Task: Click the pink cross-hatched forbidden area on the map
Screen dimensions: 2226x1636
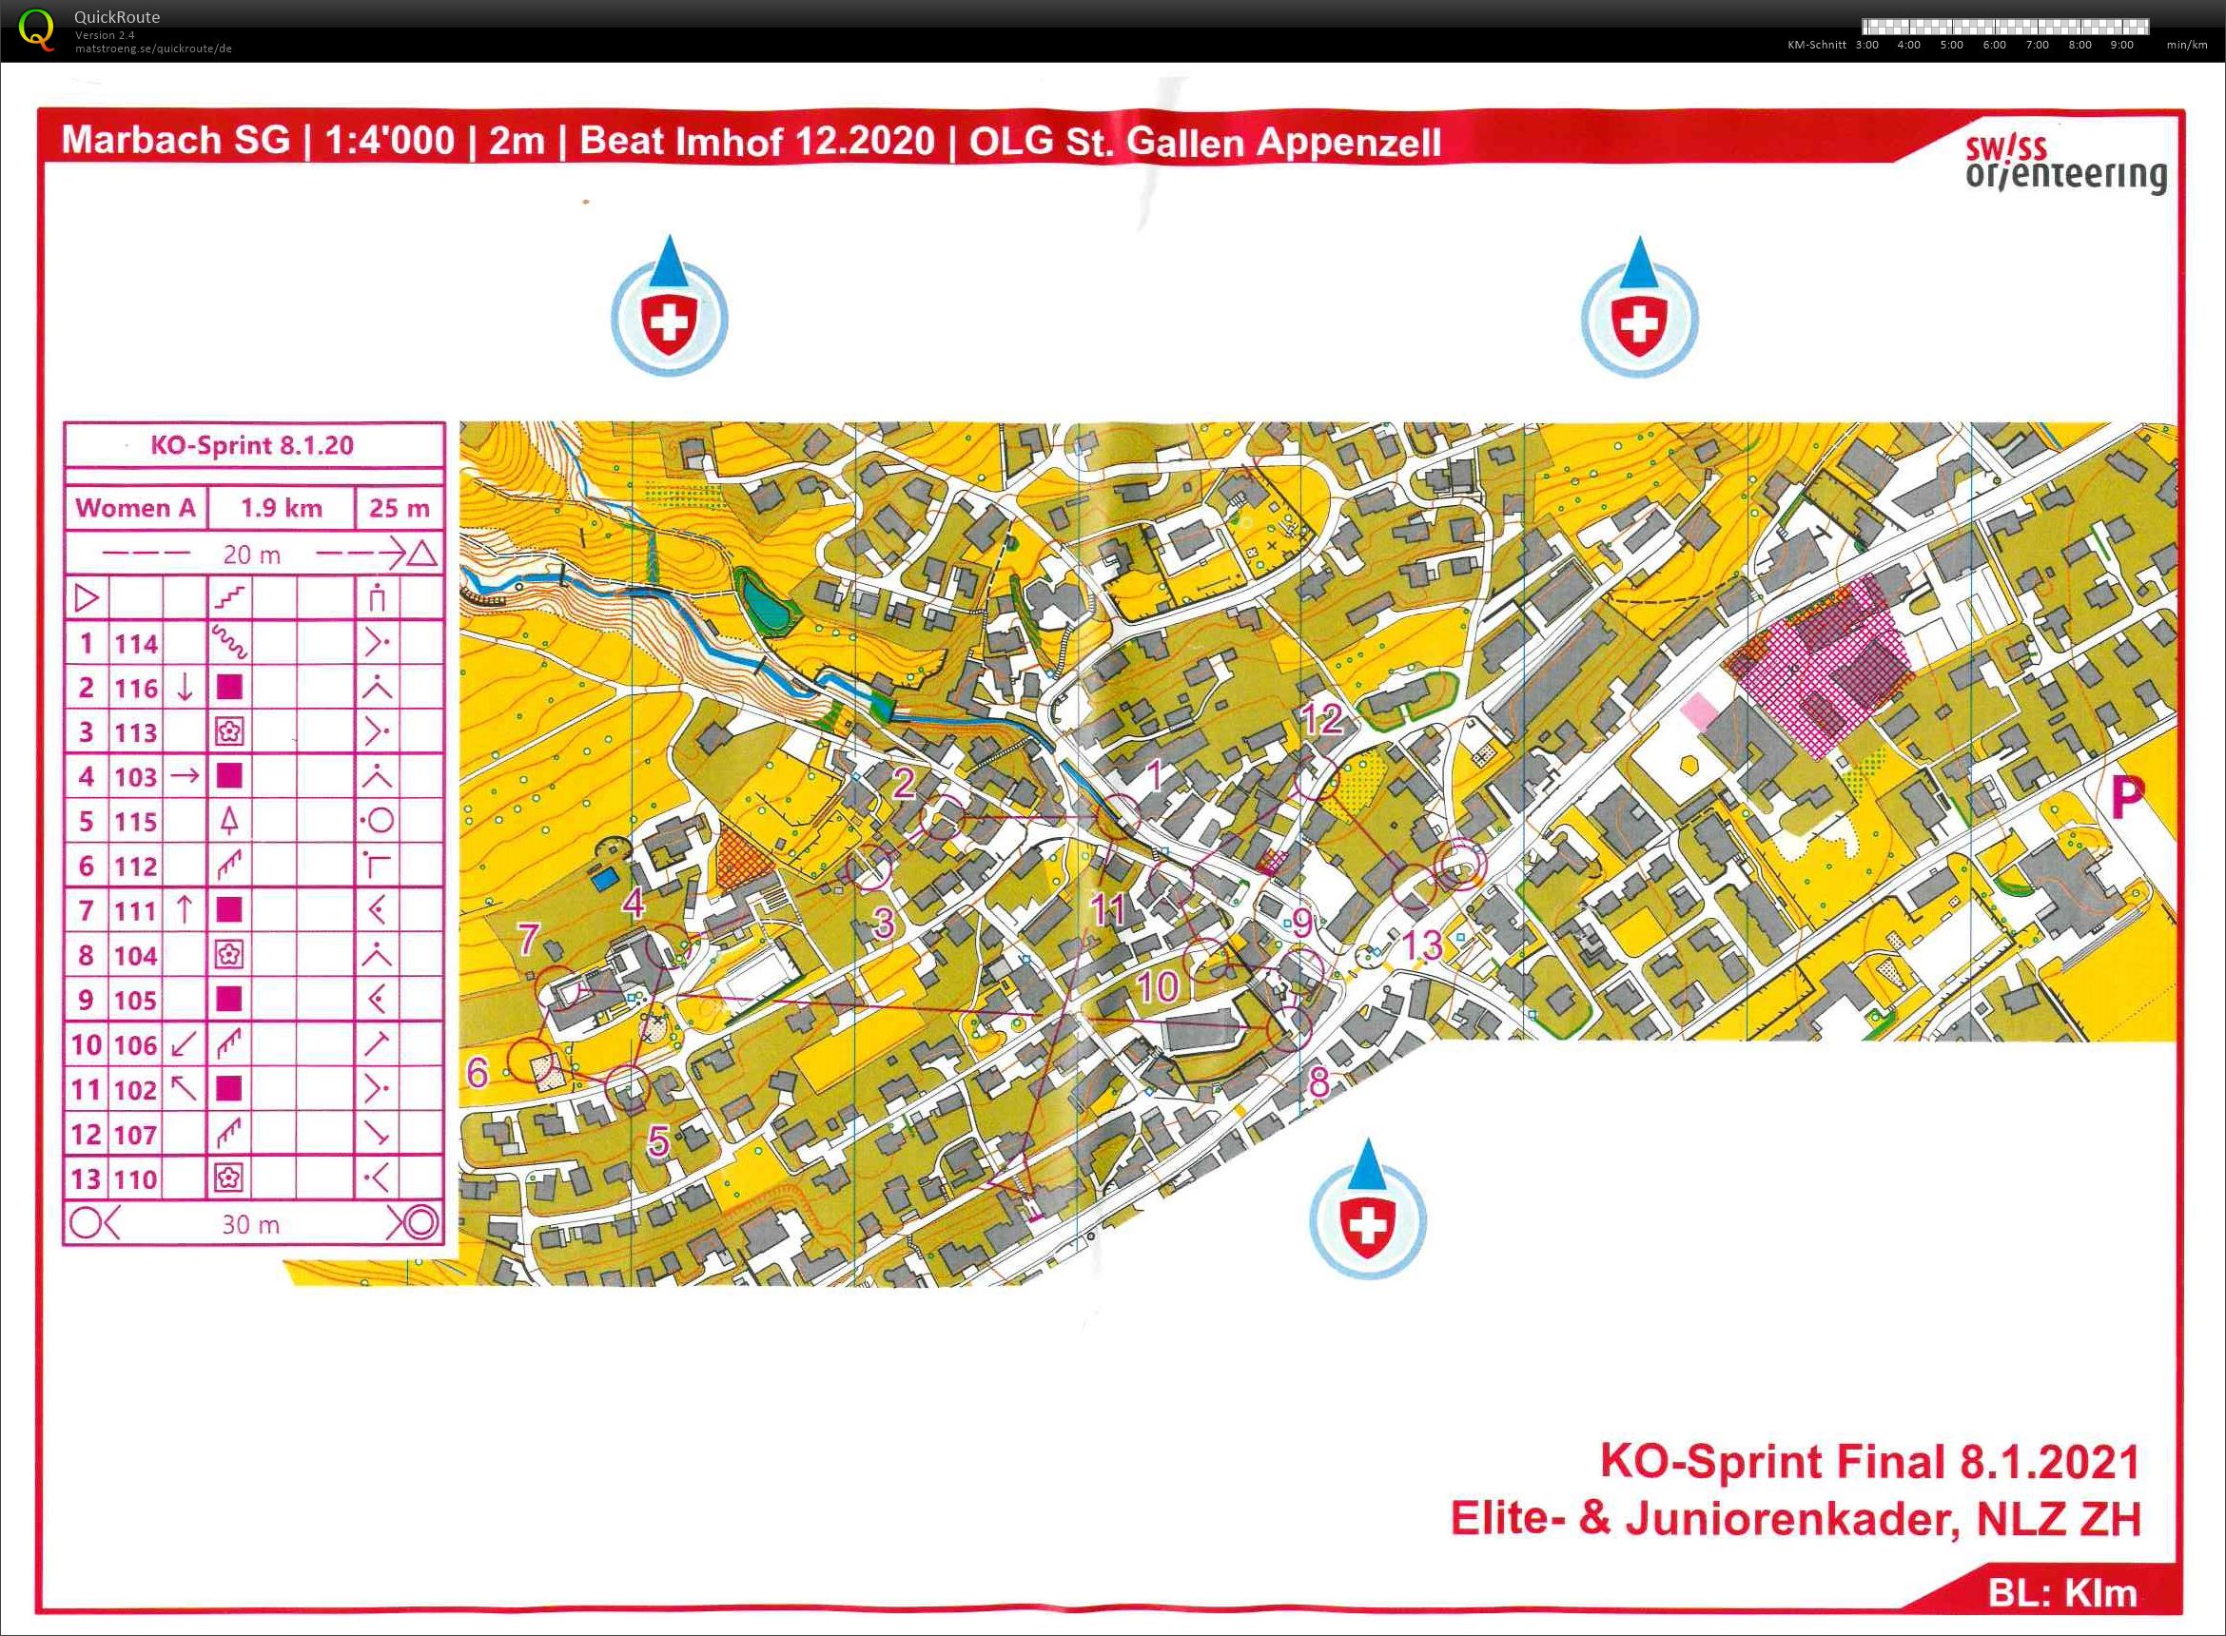Action: pos(1820,668)
